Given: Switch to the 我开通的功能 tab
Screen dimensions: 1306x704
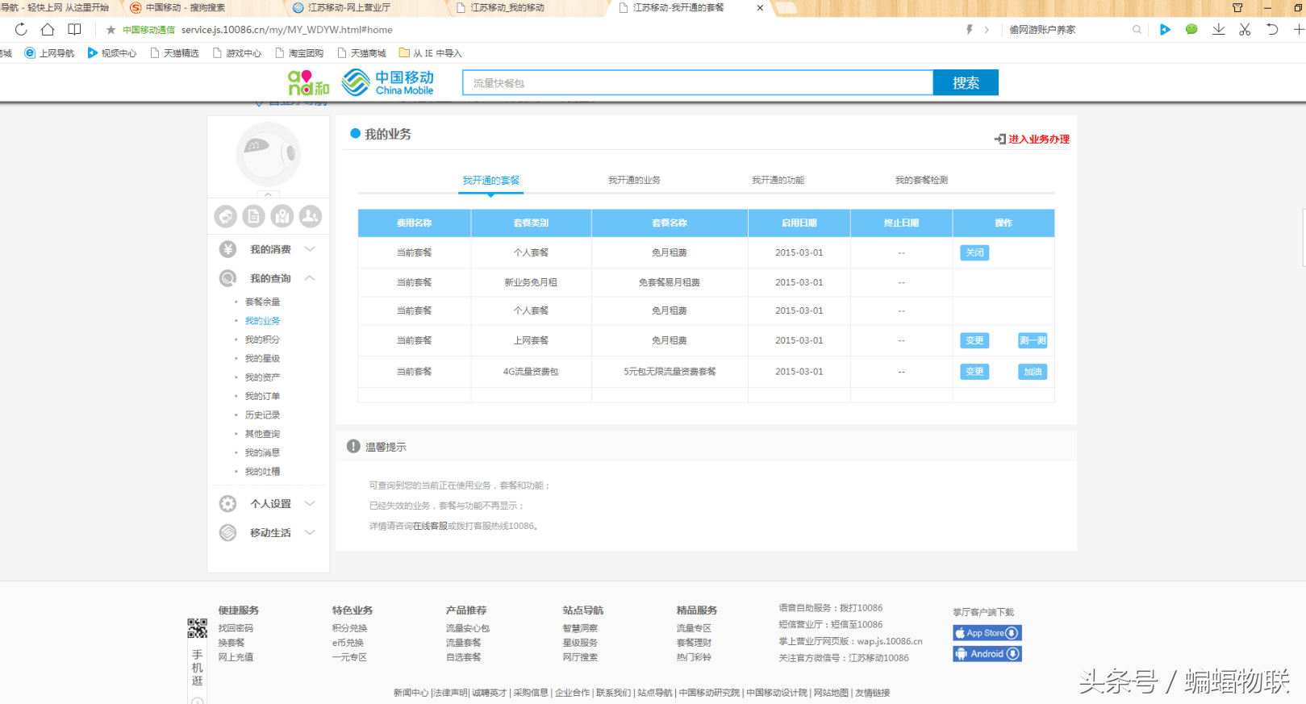Looking at the screenshot, I should [x=778, y=180].
